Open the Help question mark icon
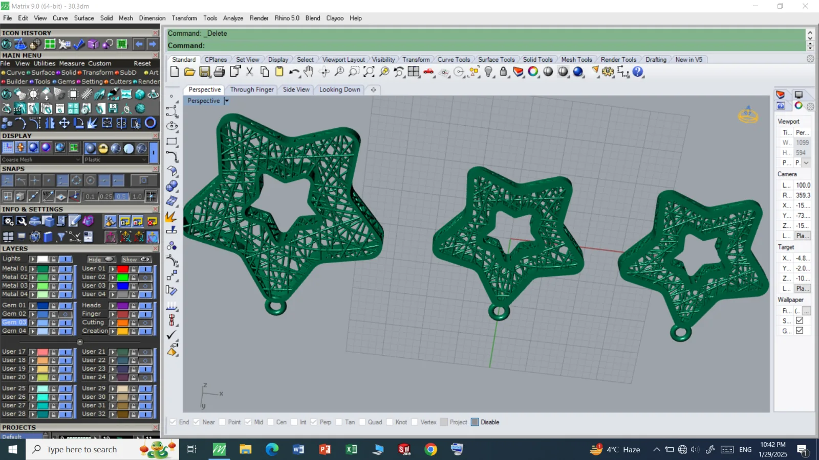Screen dimensions: 819x460 click(x=638, y=72)
